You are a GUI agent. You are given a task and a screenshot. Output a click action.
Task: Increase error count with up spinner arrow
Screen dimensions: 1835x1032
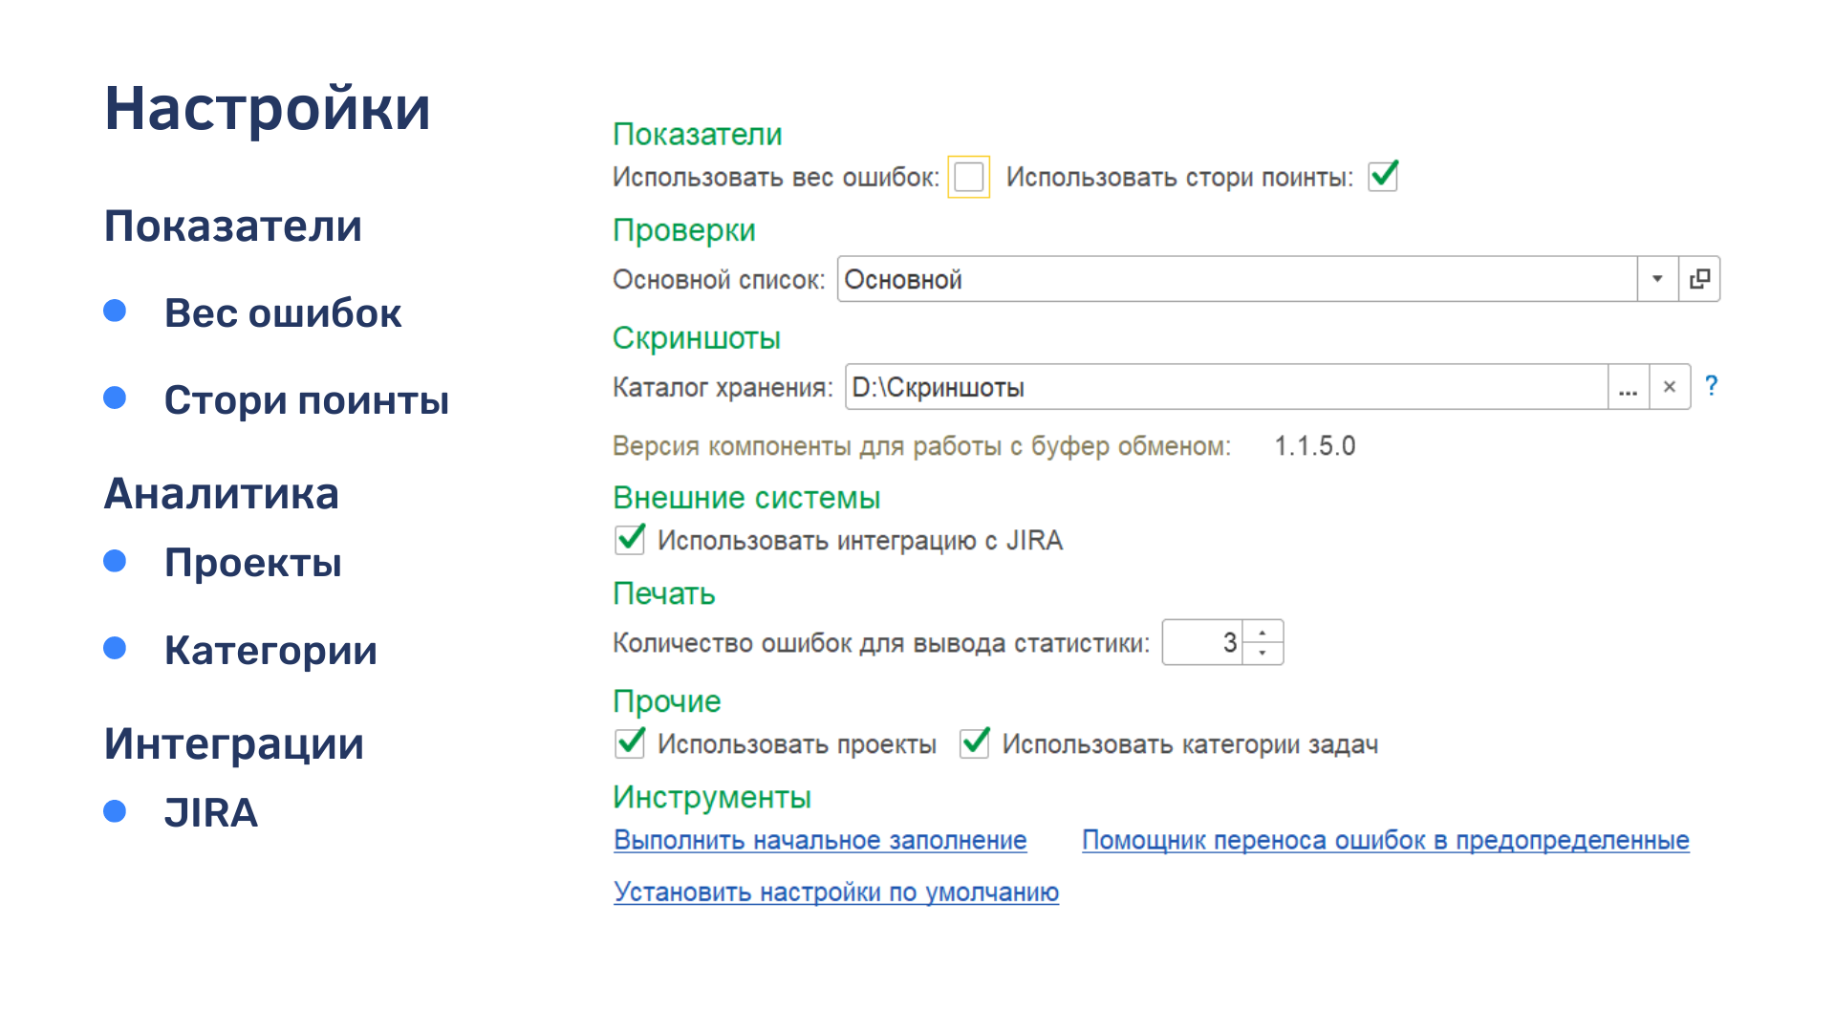(1263, 633)
